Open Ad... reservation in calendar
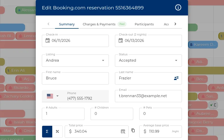The height and width of the screenshot is (140, 224). (198, 62)
